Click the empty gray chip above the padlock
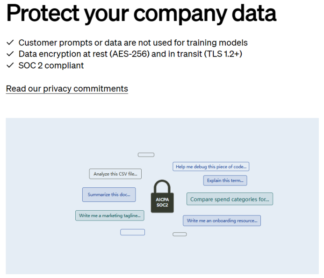This screenshot has height=278, width=324. click(146, 155)
